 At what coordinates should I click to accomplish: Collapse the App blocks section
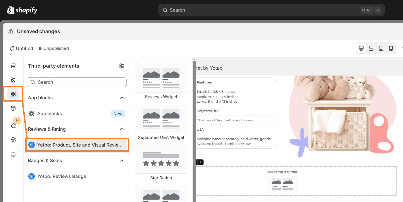[122, 98]
